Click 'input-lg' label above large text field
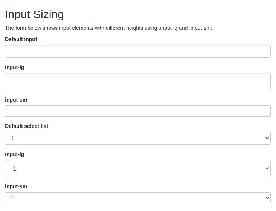Image resolution: width=276 pixels, height=211 pixels. pos(15,67)
